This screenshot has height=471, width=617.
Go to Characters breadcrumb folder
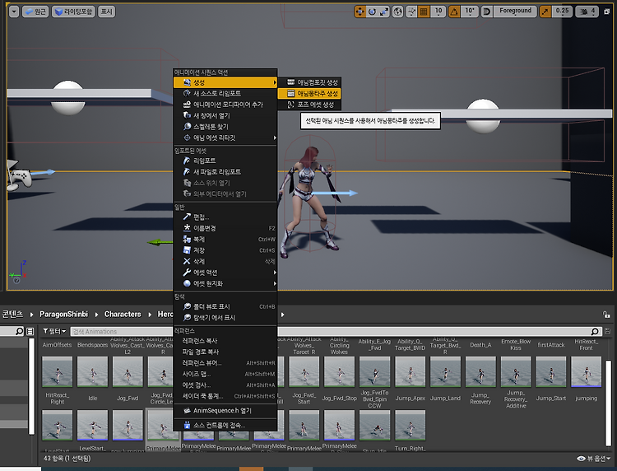[x=123, y=314]
